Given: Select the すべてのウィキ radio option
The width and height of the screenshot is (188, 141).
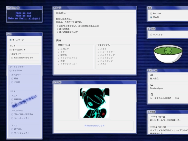Looking at the screenshot, I should click(10, 50).
